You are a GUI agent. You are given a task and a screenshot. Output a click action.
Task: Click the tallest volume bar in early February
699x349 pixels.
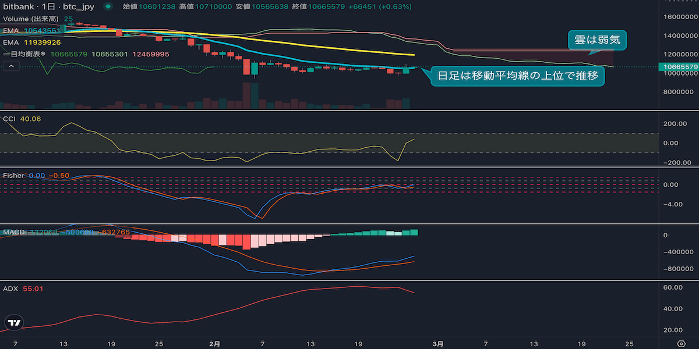point(246,96)
